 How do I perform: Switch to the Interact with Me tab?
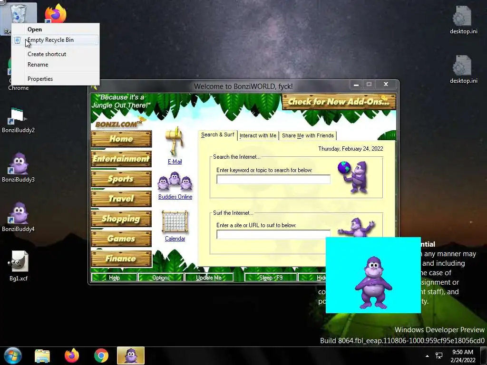tap(258, 135)
